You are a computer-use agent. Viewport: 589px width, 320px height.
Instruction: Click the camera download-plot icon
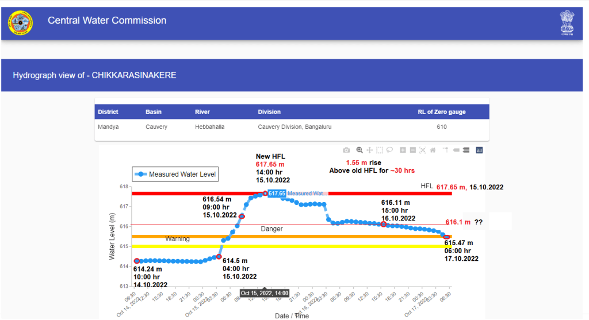[346, 150]
